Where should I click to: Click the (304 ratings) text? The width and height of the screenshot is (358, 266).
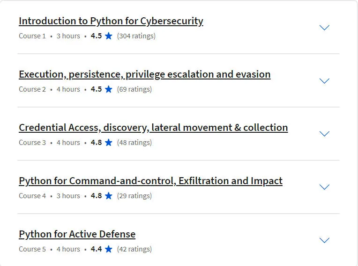(136, 36)
